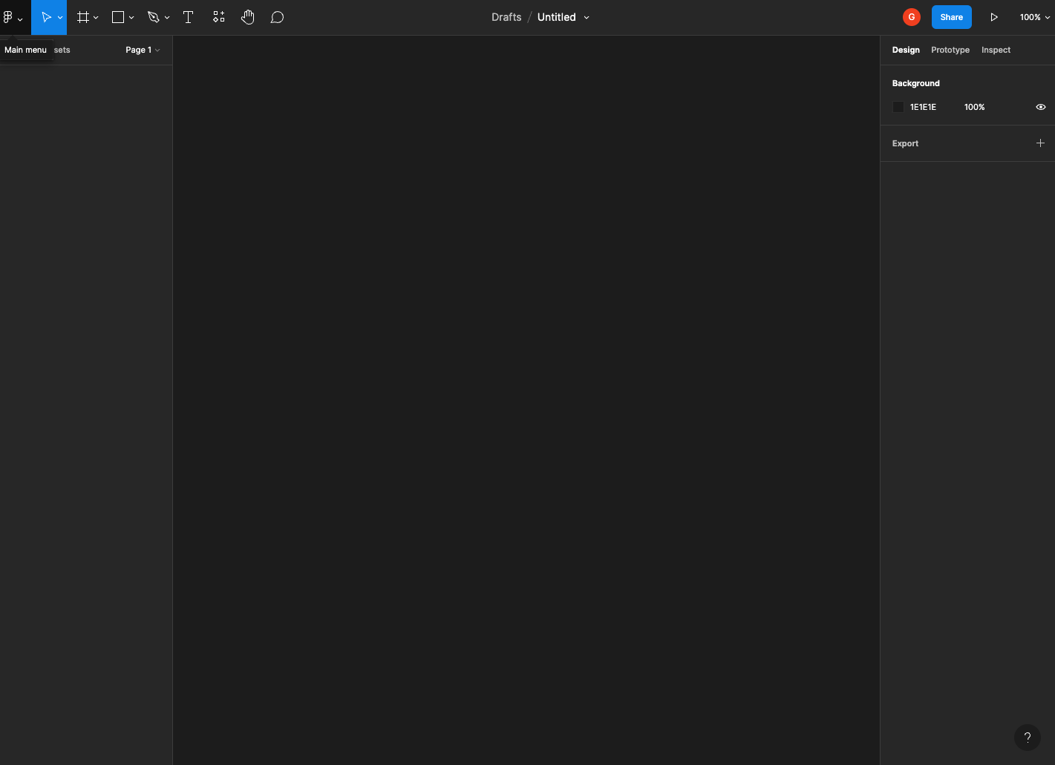Select the Frame tool

tap(83, 17)
